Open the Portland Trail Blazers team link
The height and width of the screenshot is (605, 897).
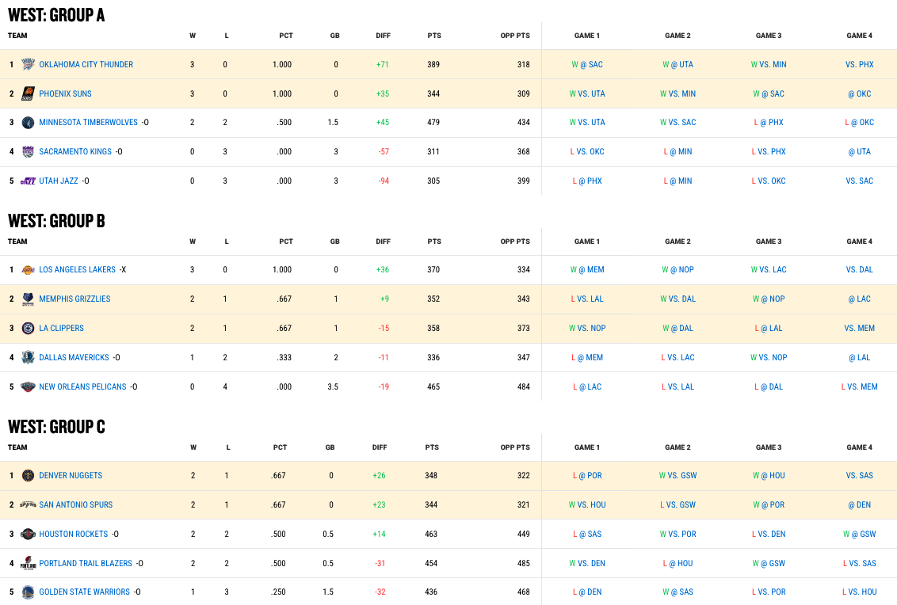pyautogui.click(x=86, y=563)
